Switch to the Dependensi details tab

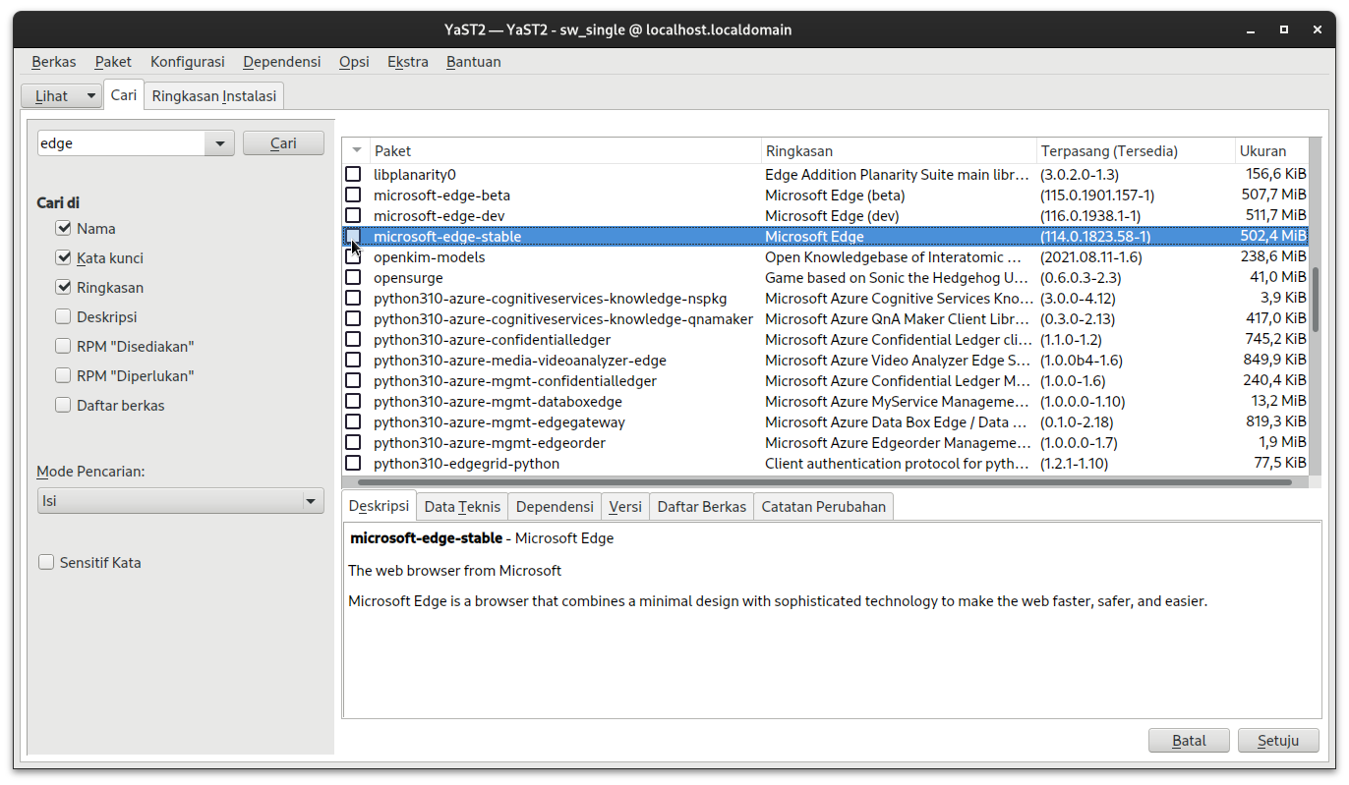(x=555, y=507)
